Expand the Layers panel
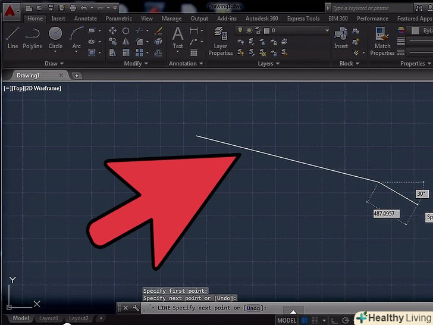Image resolution: width=433 pixels, height=325 pixels. (x=269, y=64)
